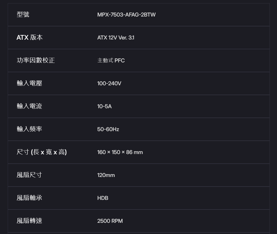Click the ATX 12V Ver. 3.1 value
277x234 pixels.
tap(116, 38)
